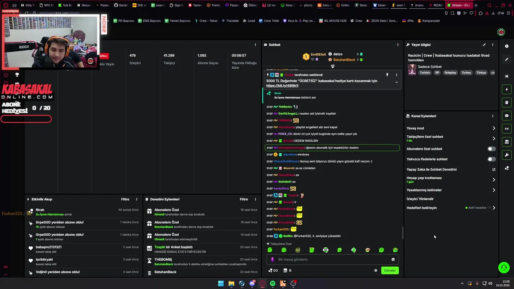This screenshot has width=514, height=289.
Task: Open emoji picker in message box
Action: (393, 259)
